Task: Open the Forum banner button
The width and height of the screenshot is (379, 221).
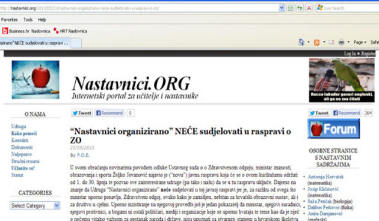Action: pyautogui.click(x=333, y=129)
